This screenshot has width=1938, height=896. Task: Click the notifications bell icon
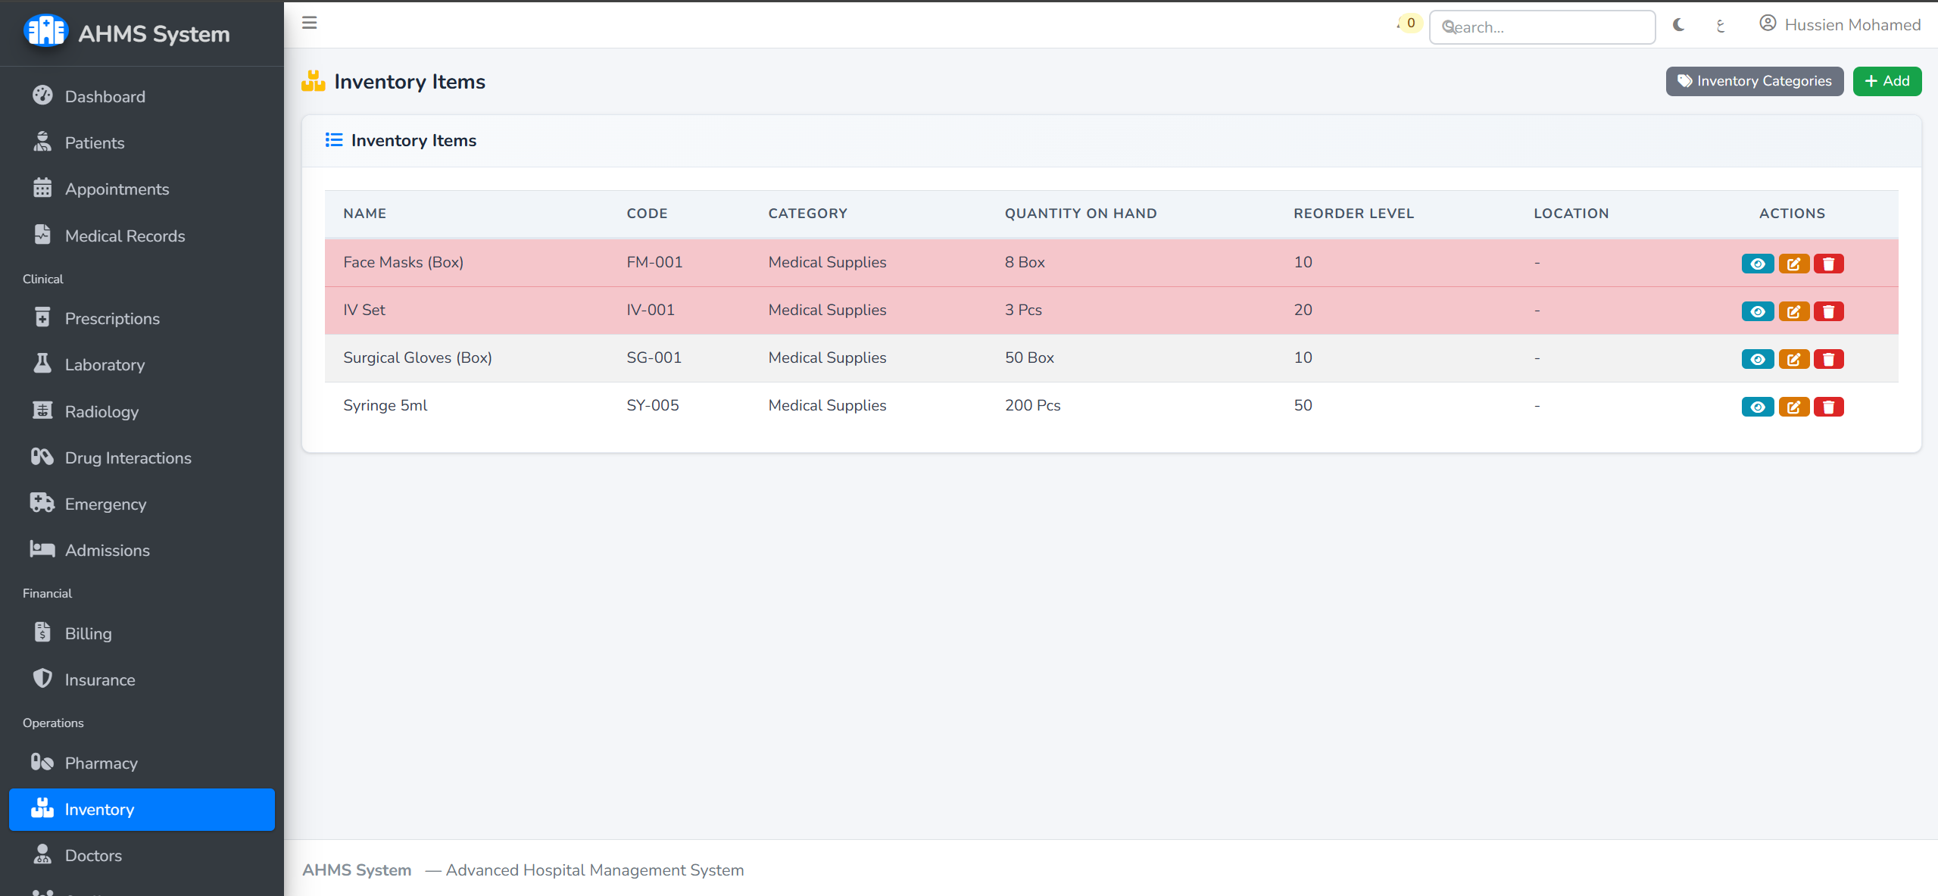(x=1401, y=25)
